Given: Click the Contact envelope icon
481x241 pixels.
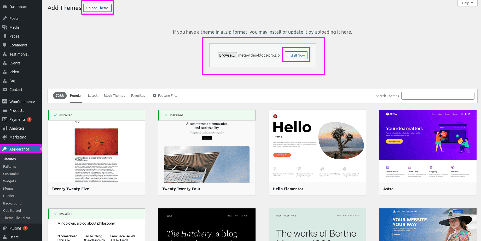Looking at the screenshot, I should (5, 90).
